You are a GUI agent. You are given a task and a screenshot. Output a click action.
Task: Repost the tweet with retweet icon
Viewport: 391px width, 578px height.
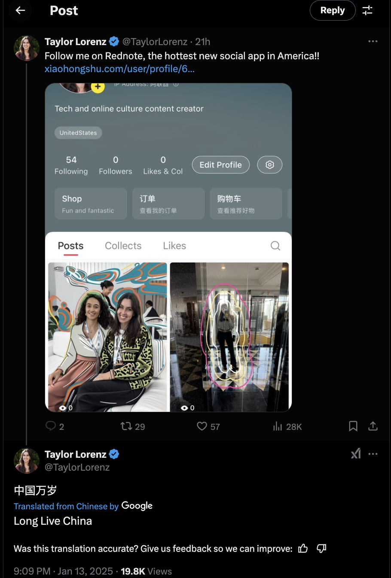[126, 426]
